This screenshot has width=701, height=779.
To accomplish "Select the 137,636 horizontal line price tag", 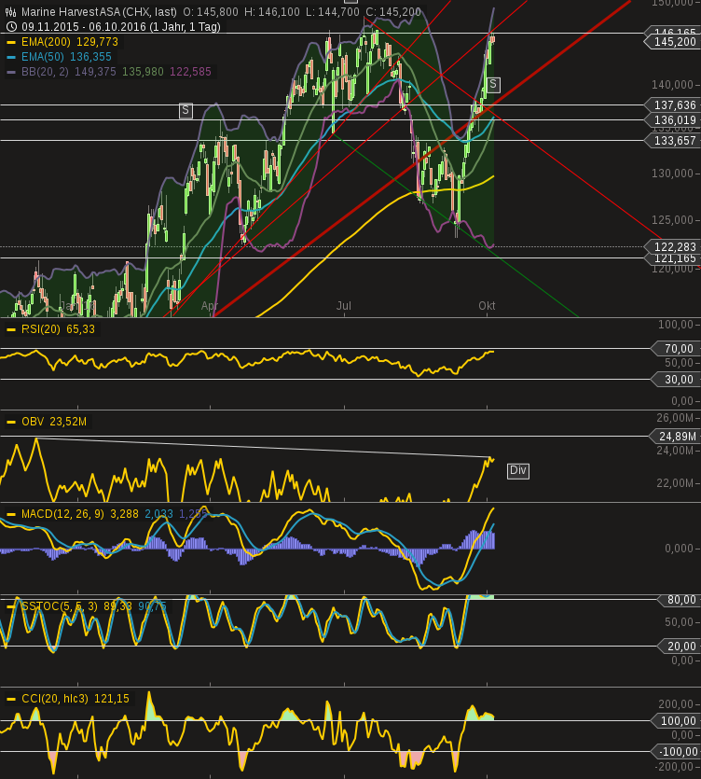I will [x=673, y=104].
